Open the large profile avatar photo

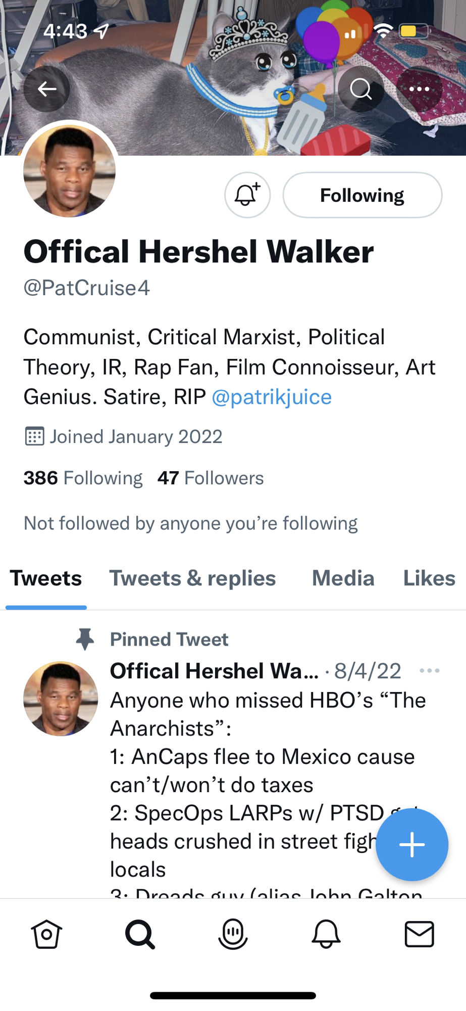[70, 171]
